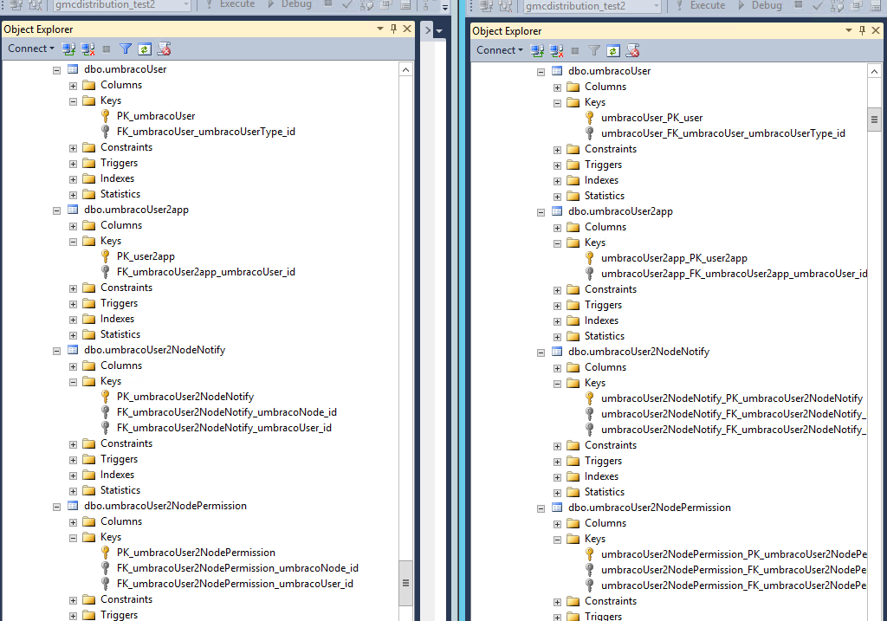Select Statistics folder under dbo.umbracoUser left panel
887x621 pixels.
120,194
